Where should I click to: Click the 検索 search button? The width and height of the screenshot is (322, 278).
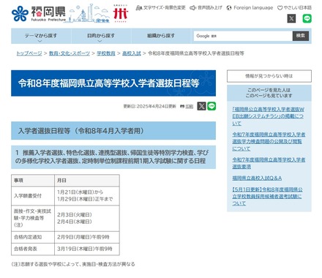coord(301,36)
